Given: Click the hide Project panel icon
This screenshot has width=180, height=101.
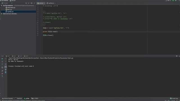Looking at the screenshot, I should [35, 3].
